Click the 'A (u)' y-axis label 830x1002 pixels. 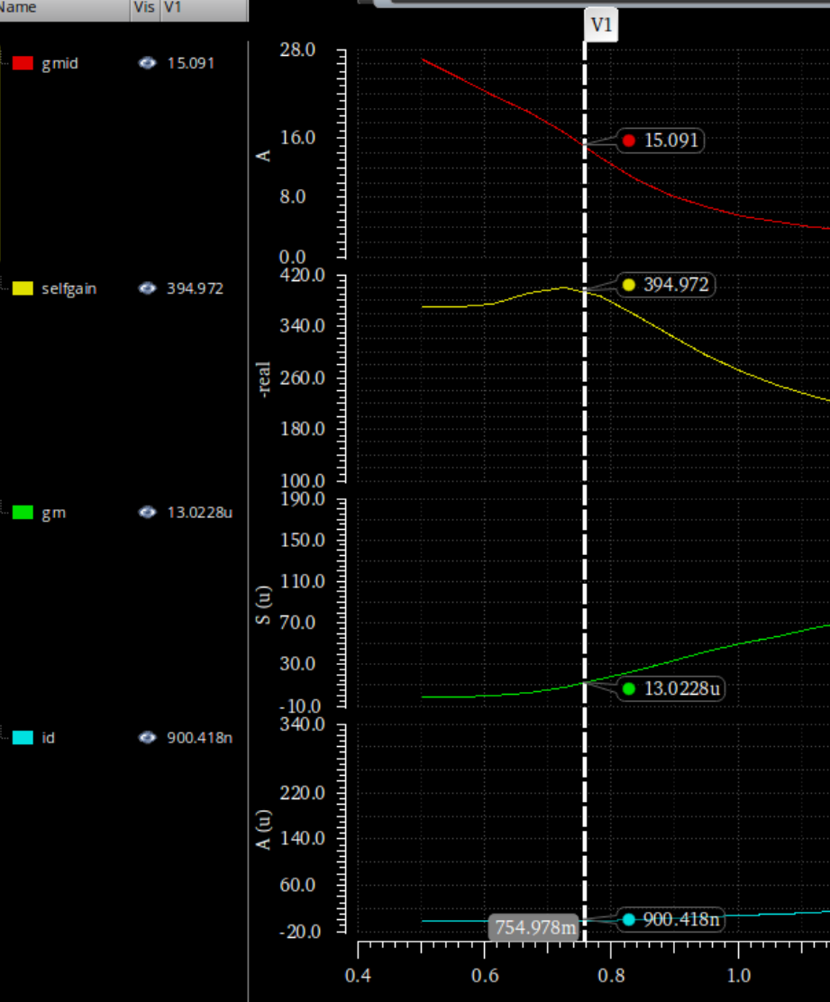pos(263,830)
